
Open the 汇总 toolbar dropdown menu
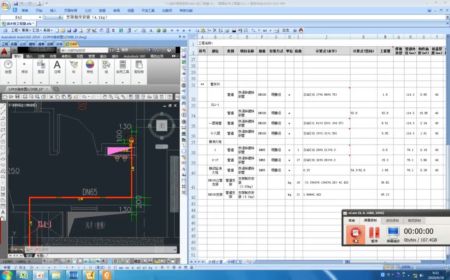(x=37, y=30)
